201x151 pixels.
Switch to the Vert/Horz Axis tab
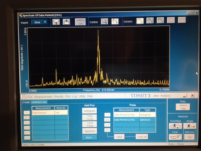coord(39,102)
